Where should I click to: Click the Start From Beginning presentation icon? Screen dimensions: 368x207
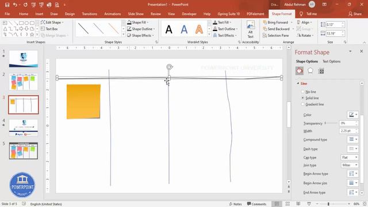pos(33,5)
